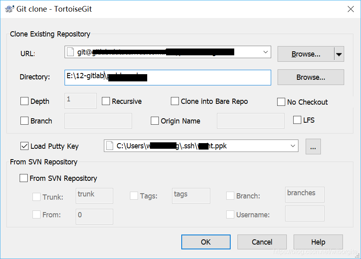Toggle the Username checkbox
This screenshot has width=361, height=259.
230,214
